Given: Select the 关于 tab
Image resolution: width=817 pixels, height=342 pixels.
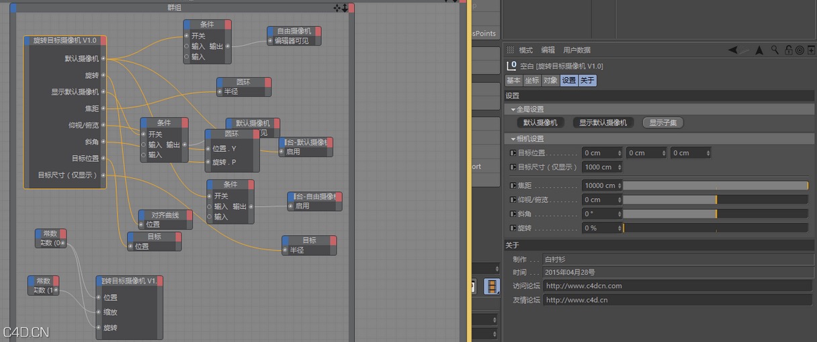Looking at the screenshot, I should [x=587, y=81].
